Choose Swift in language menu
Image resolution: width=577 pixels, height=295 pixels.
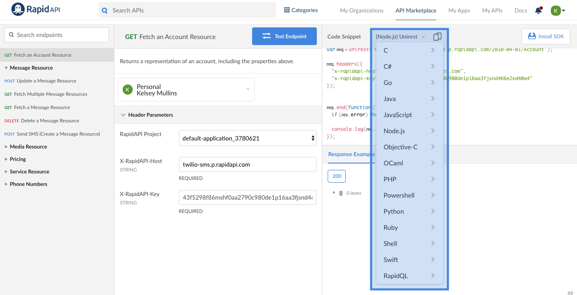(409, 260)
